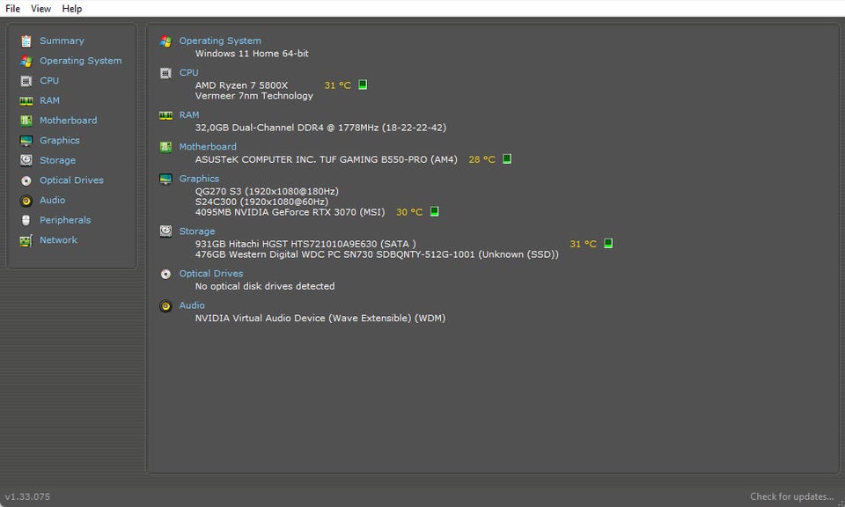Click the green motherboard temperature indicator icon
The image size is (845, 507).
click(507, 159)
